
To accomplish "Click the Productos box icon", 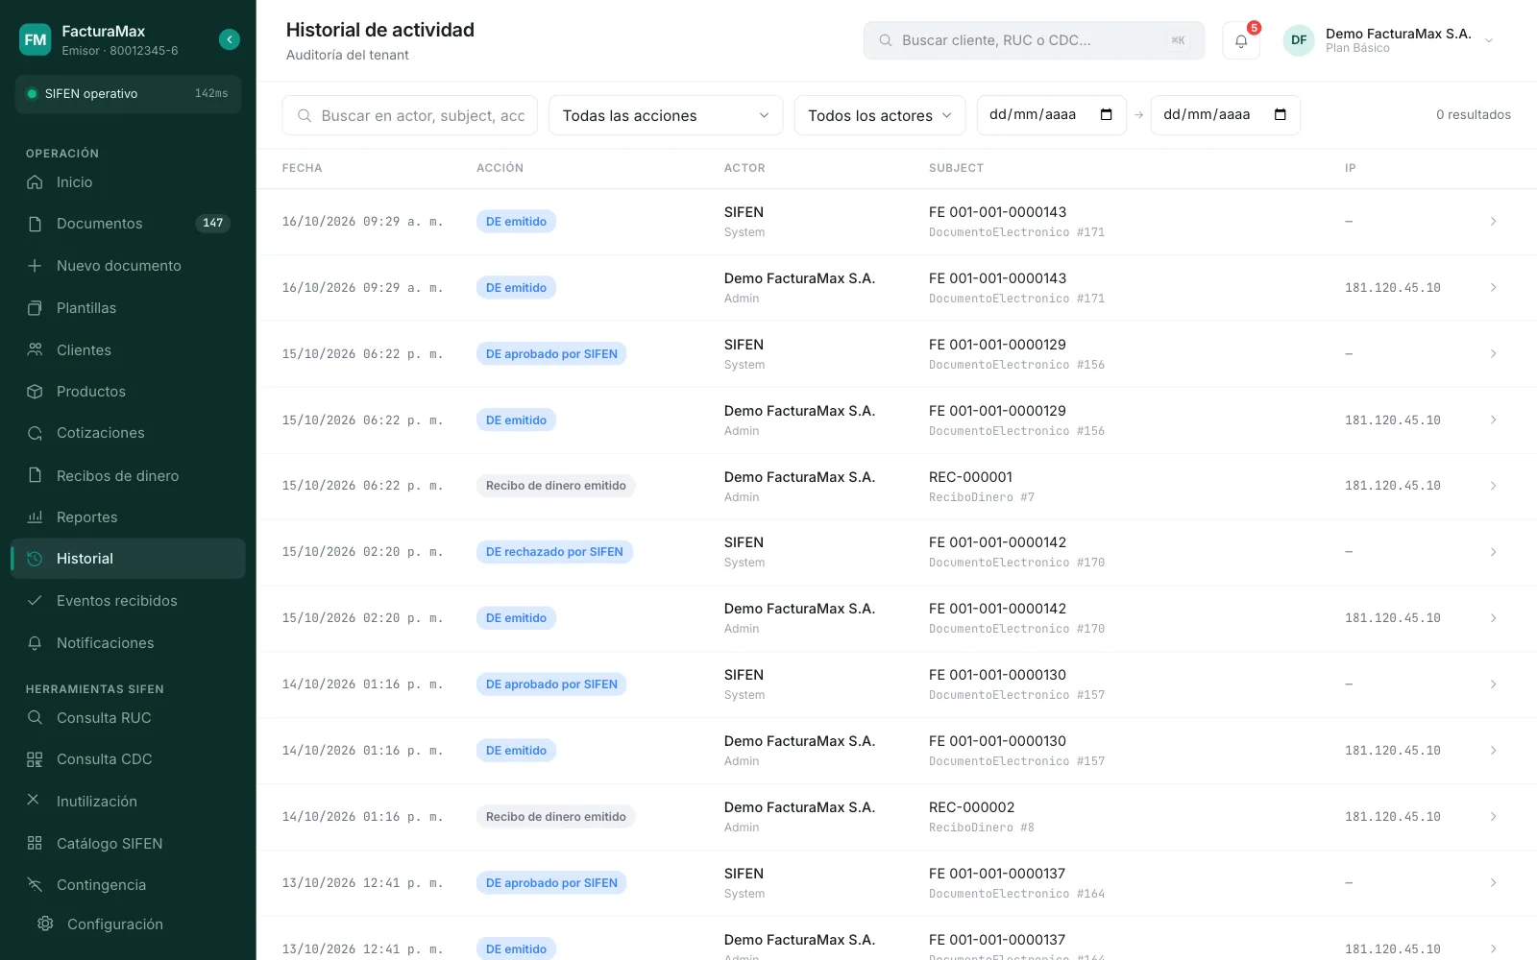I will tap(35, 392).
